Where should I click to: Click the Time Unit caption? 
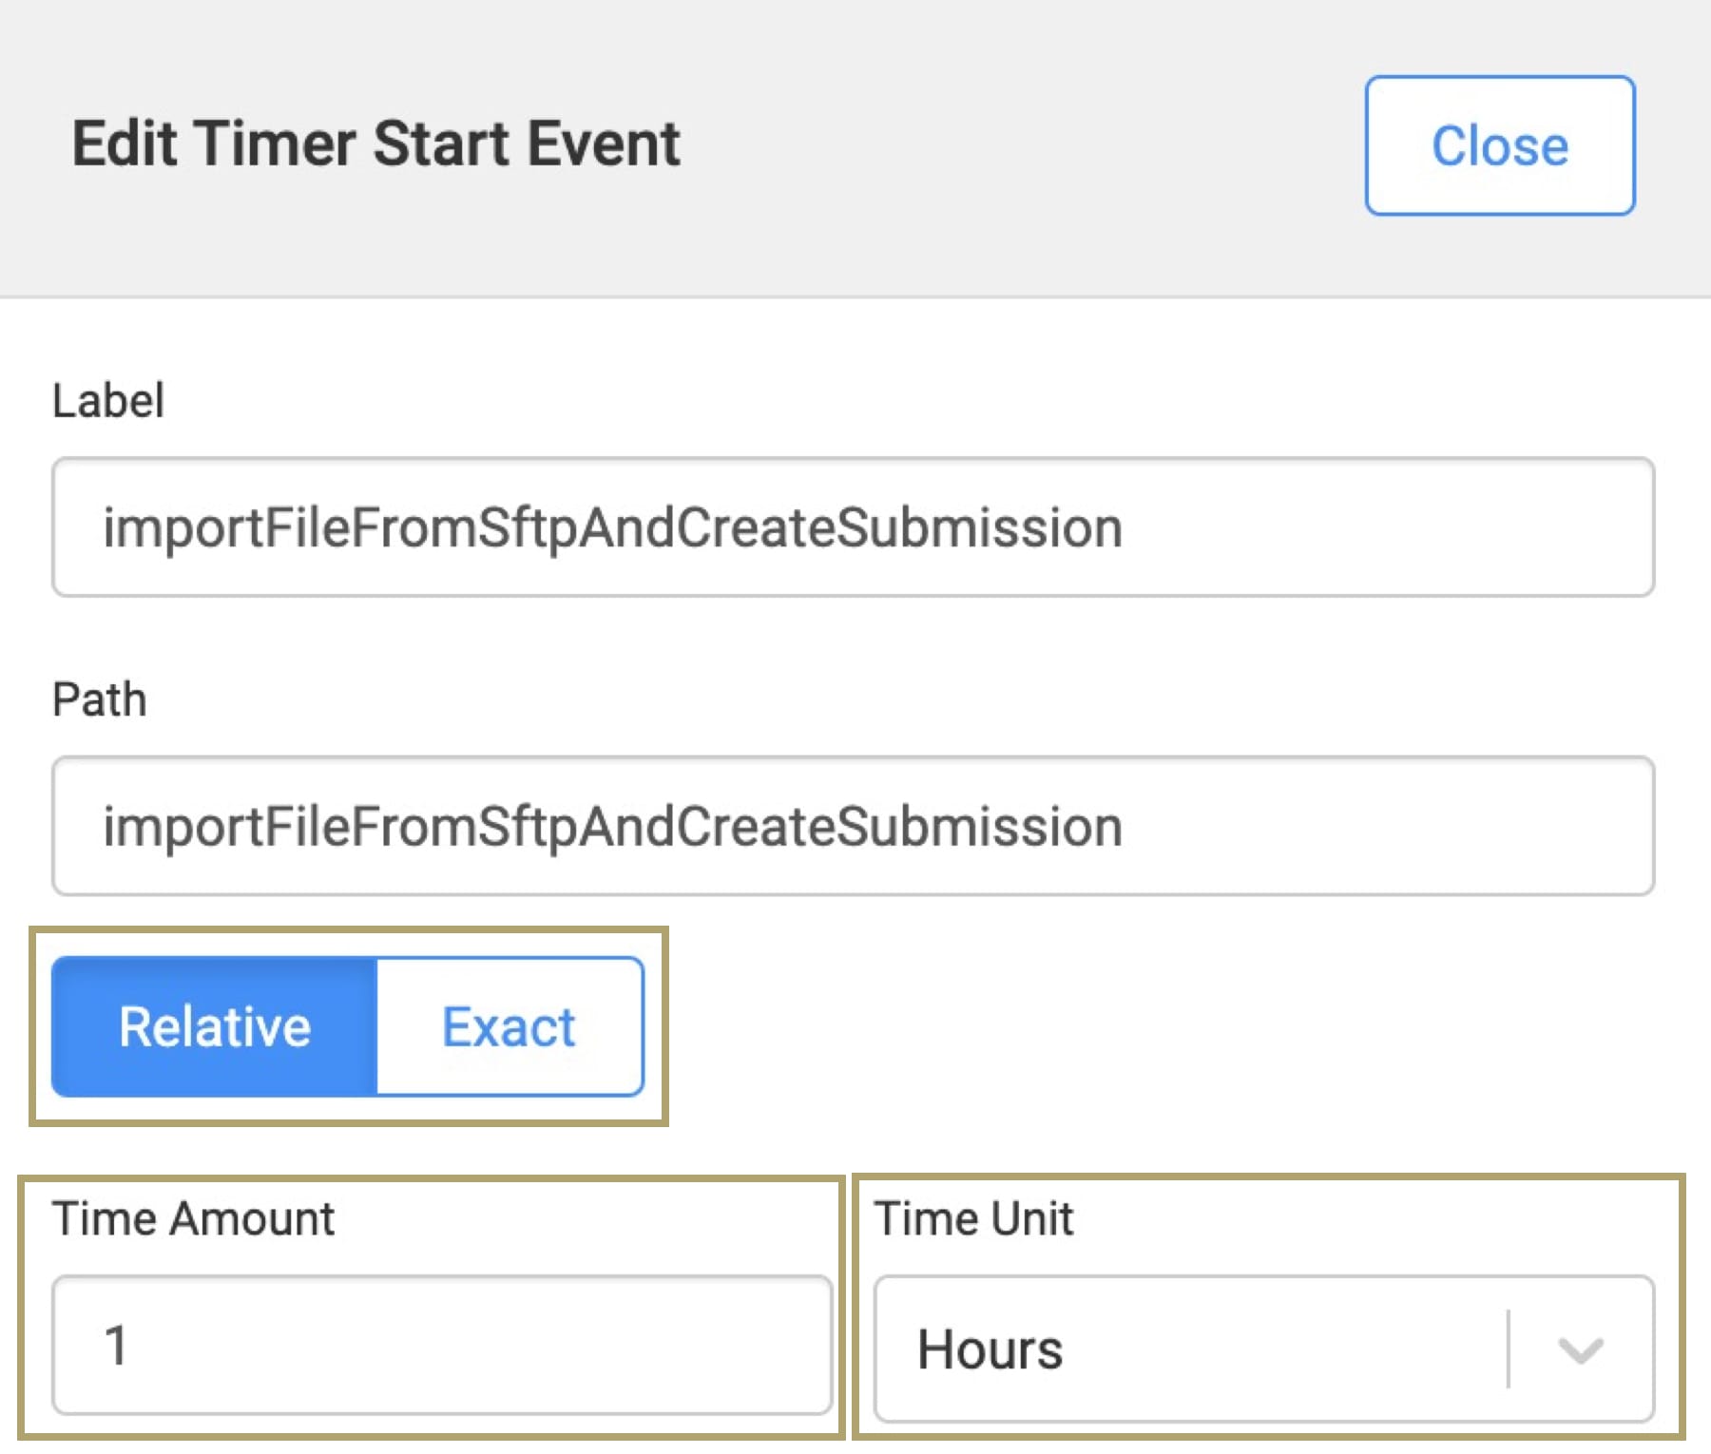tap(974, 1218)
